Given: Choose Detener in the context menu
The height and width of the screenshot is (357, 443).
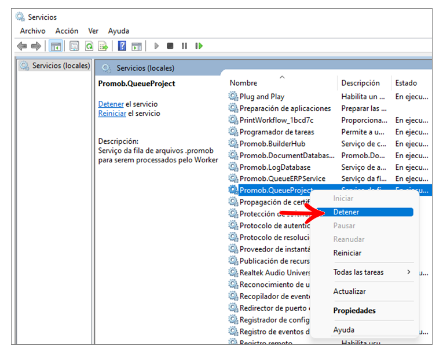Looking at the screenshot, I should point(365,212).
